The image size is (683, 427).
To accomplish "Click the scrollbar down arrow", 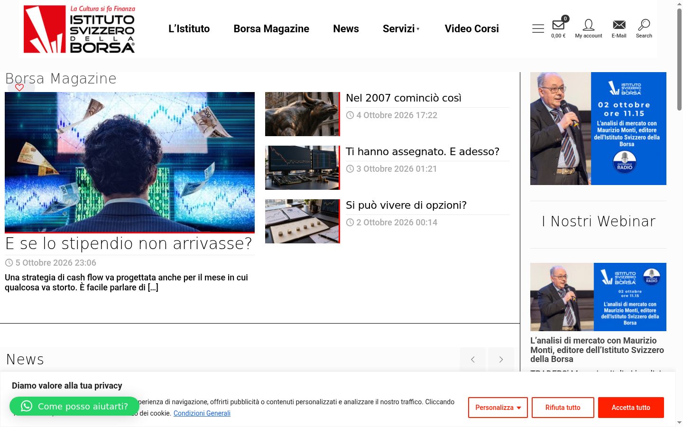I will (679, 422).
